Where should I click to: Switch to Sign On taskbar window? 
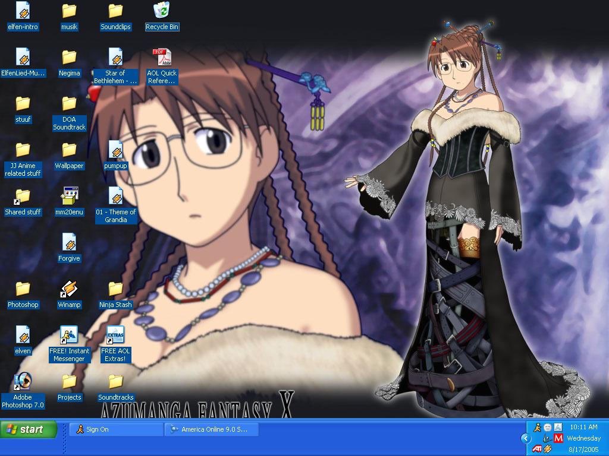[116, 429]
